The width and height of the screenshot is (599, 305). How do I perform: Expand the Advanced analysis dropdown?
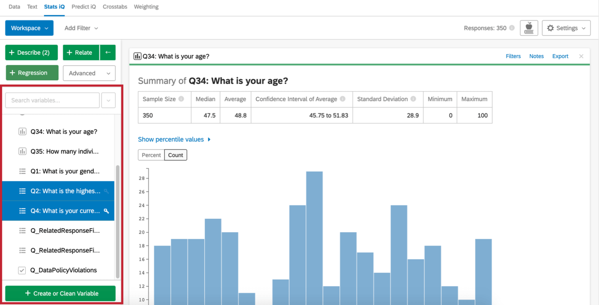pyautogui.click(x=89, y=73)
